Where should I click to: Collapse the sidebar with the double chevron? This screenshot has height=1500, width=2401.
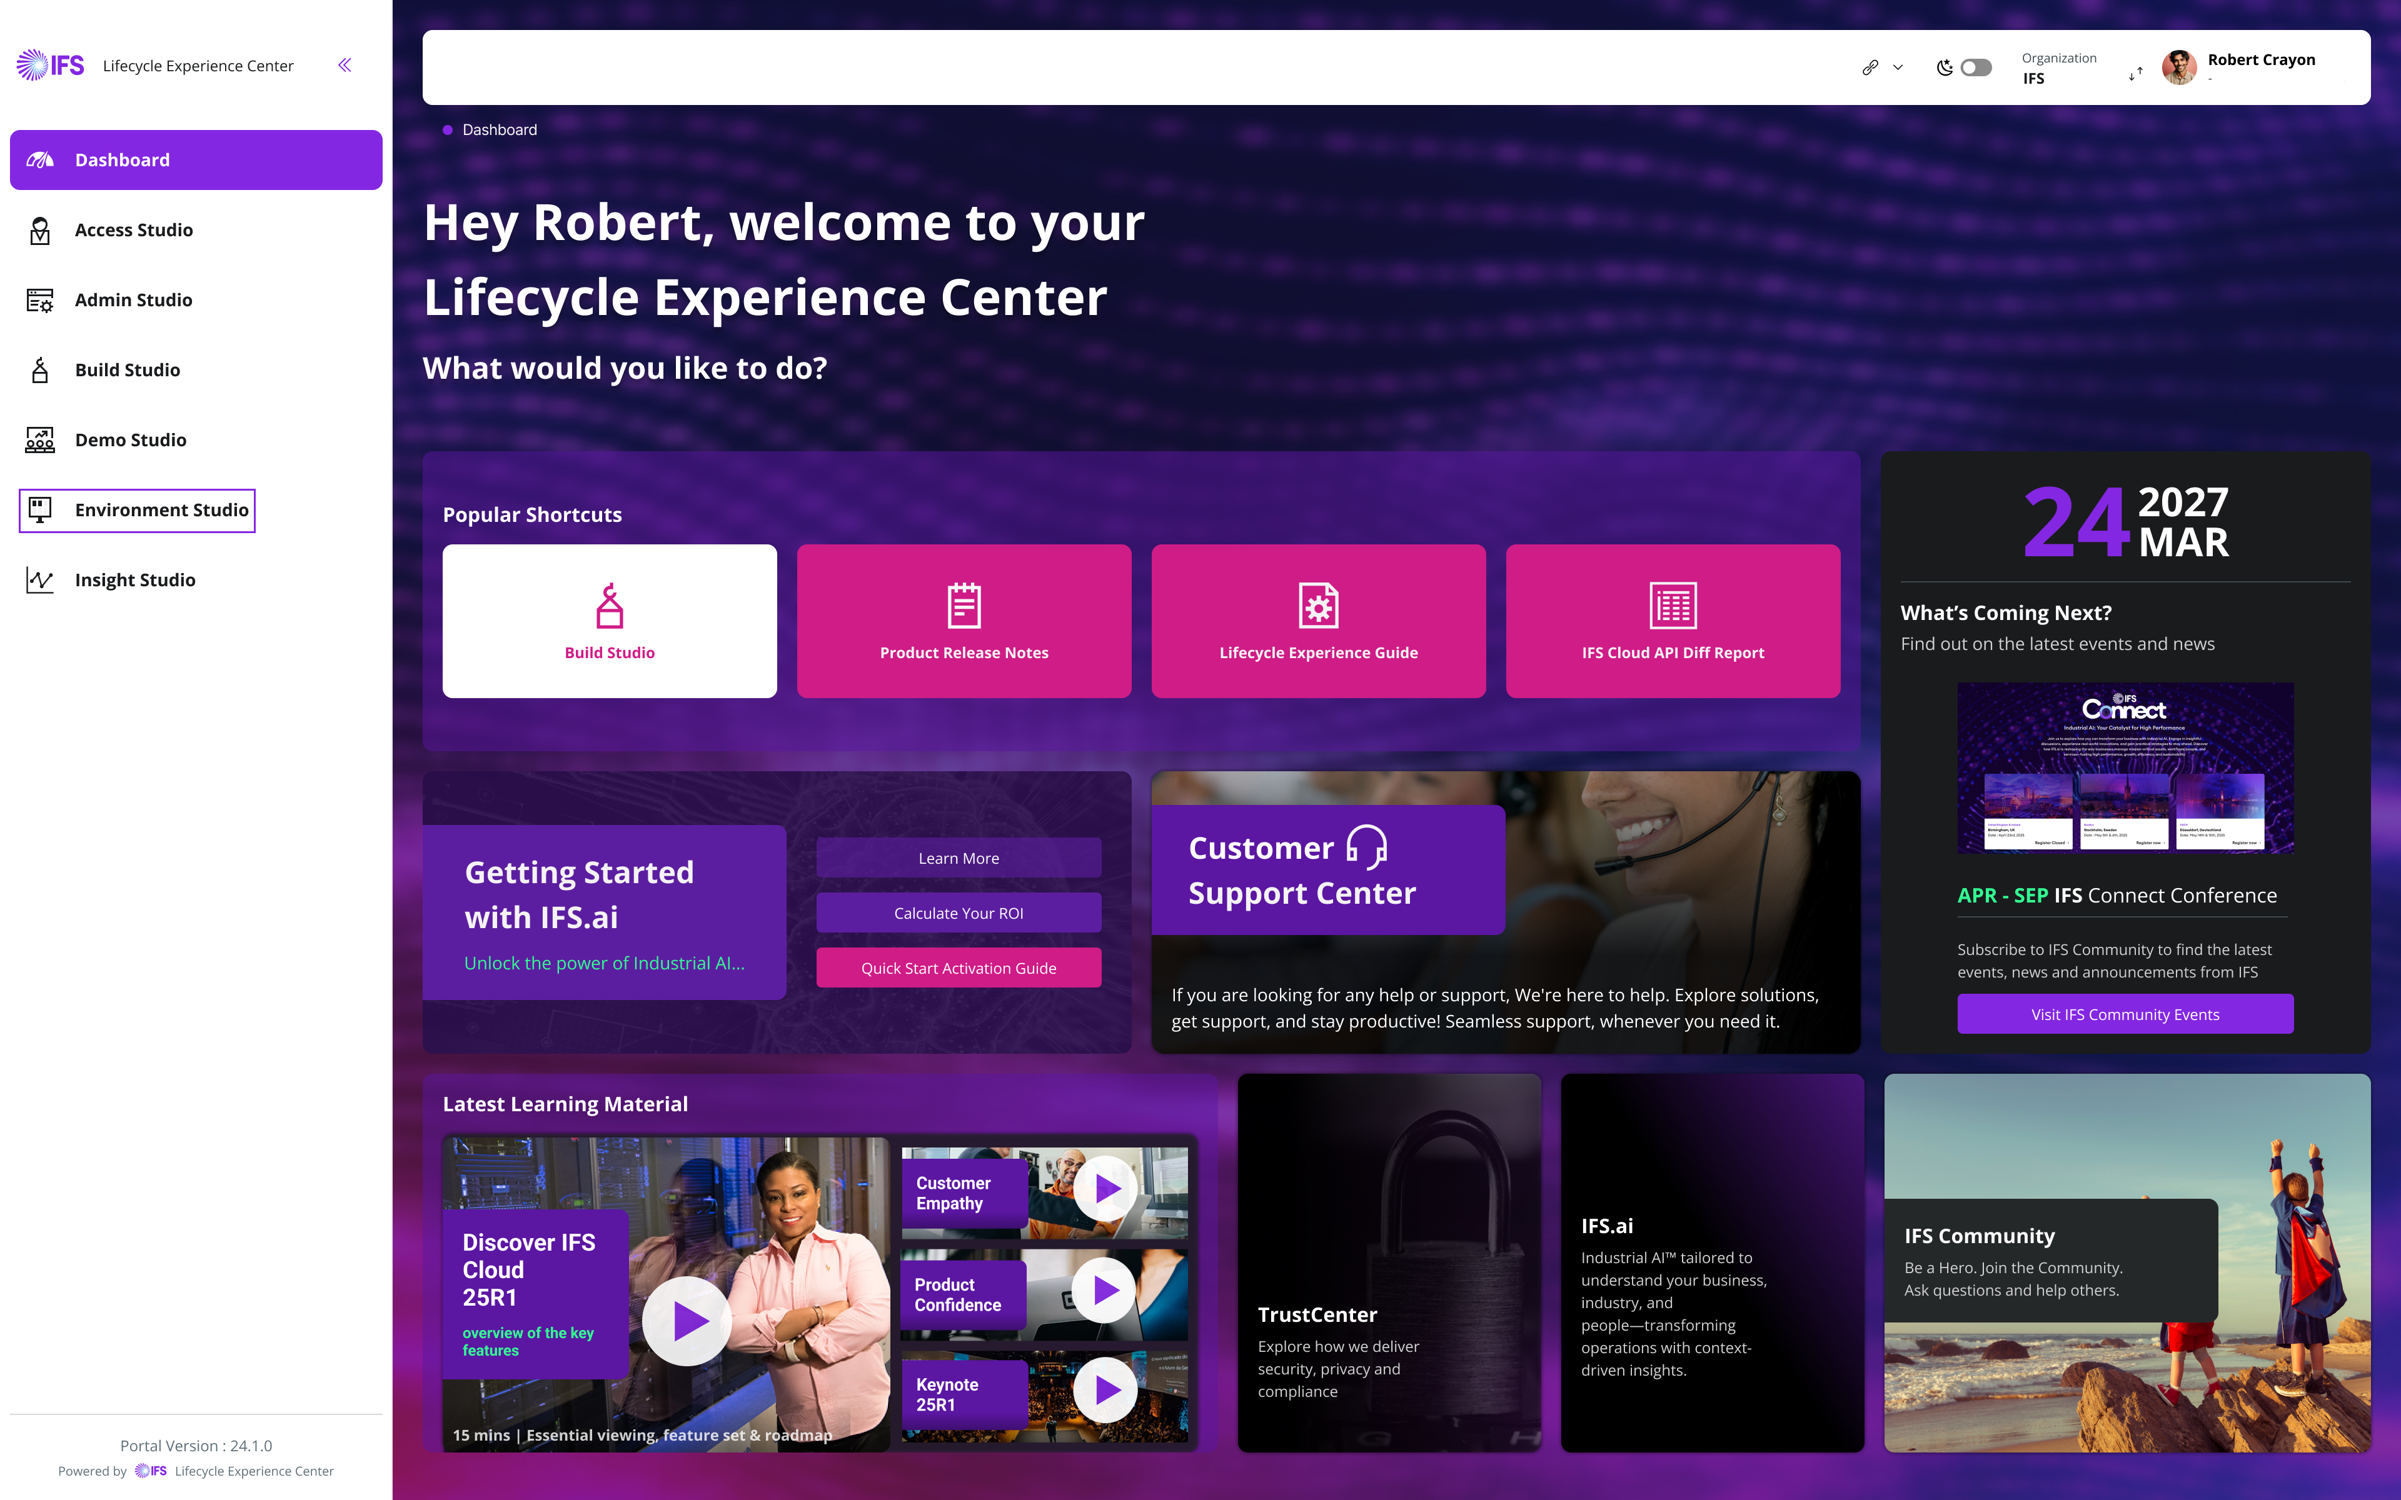point(345,66)
